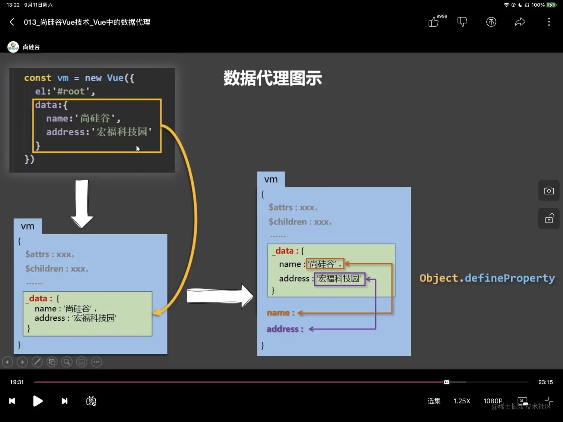Viewport: 563px width, 422px height.
Task: Click the keyboard input icon
Action: coord(82,362)
